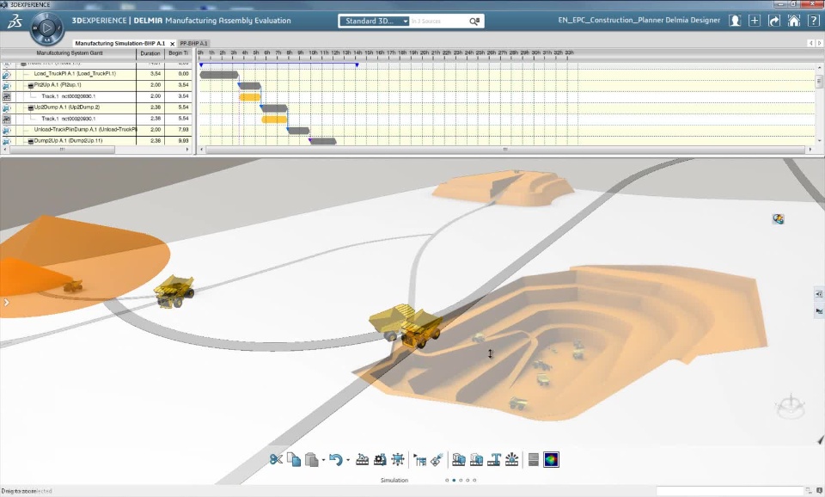Screen dimensions: 825x497
Task: Click the rainbow color map icon
Action: click(x=551, y=460)
